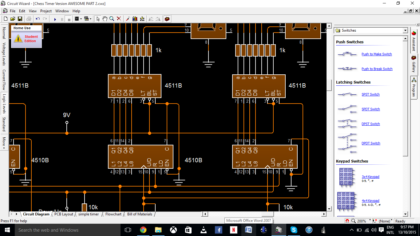Screen dimensions: 420x236
Task: Switch to the PCB Layout tab
Action: tap(64, 214)
